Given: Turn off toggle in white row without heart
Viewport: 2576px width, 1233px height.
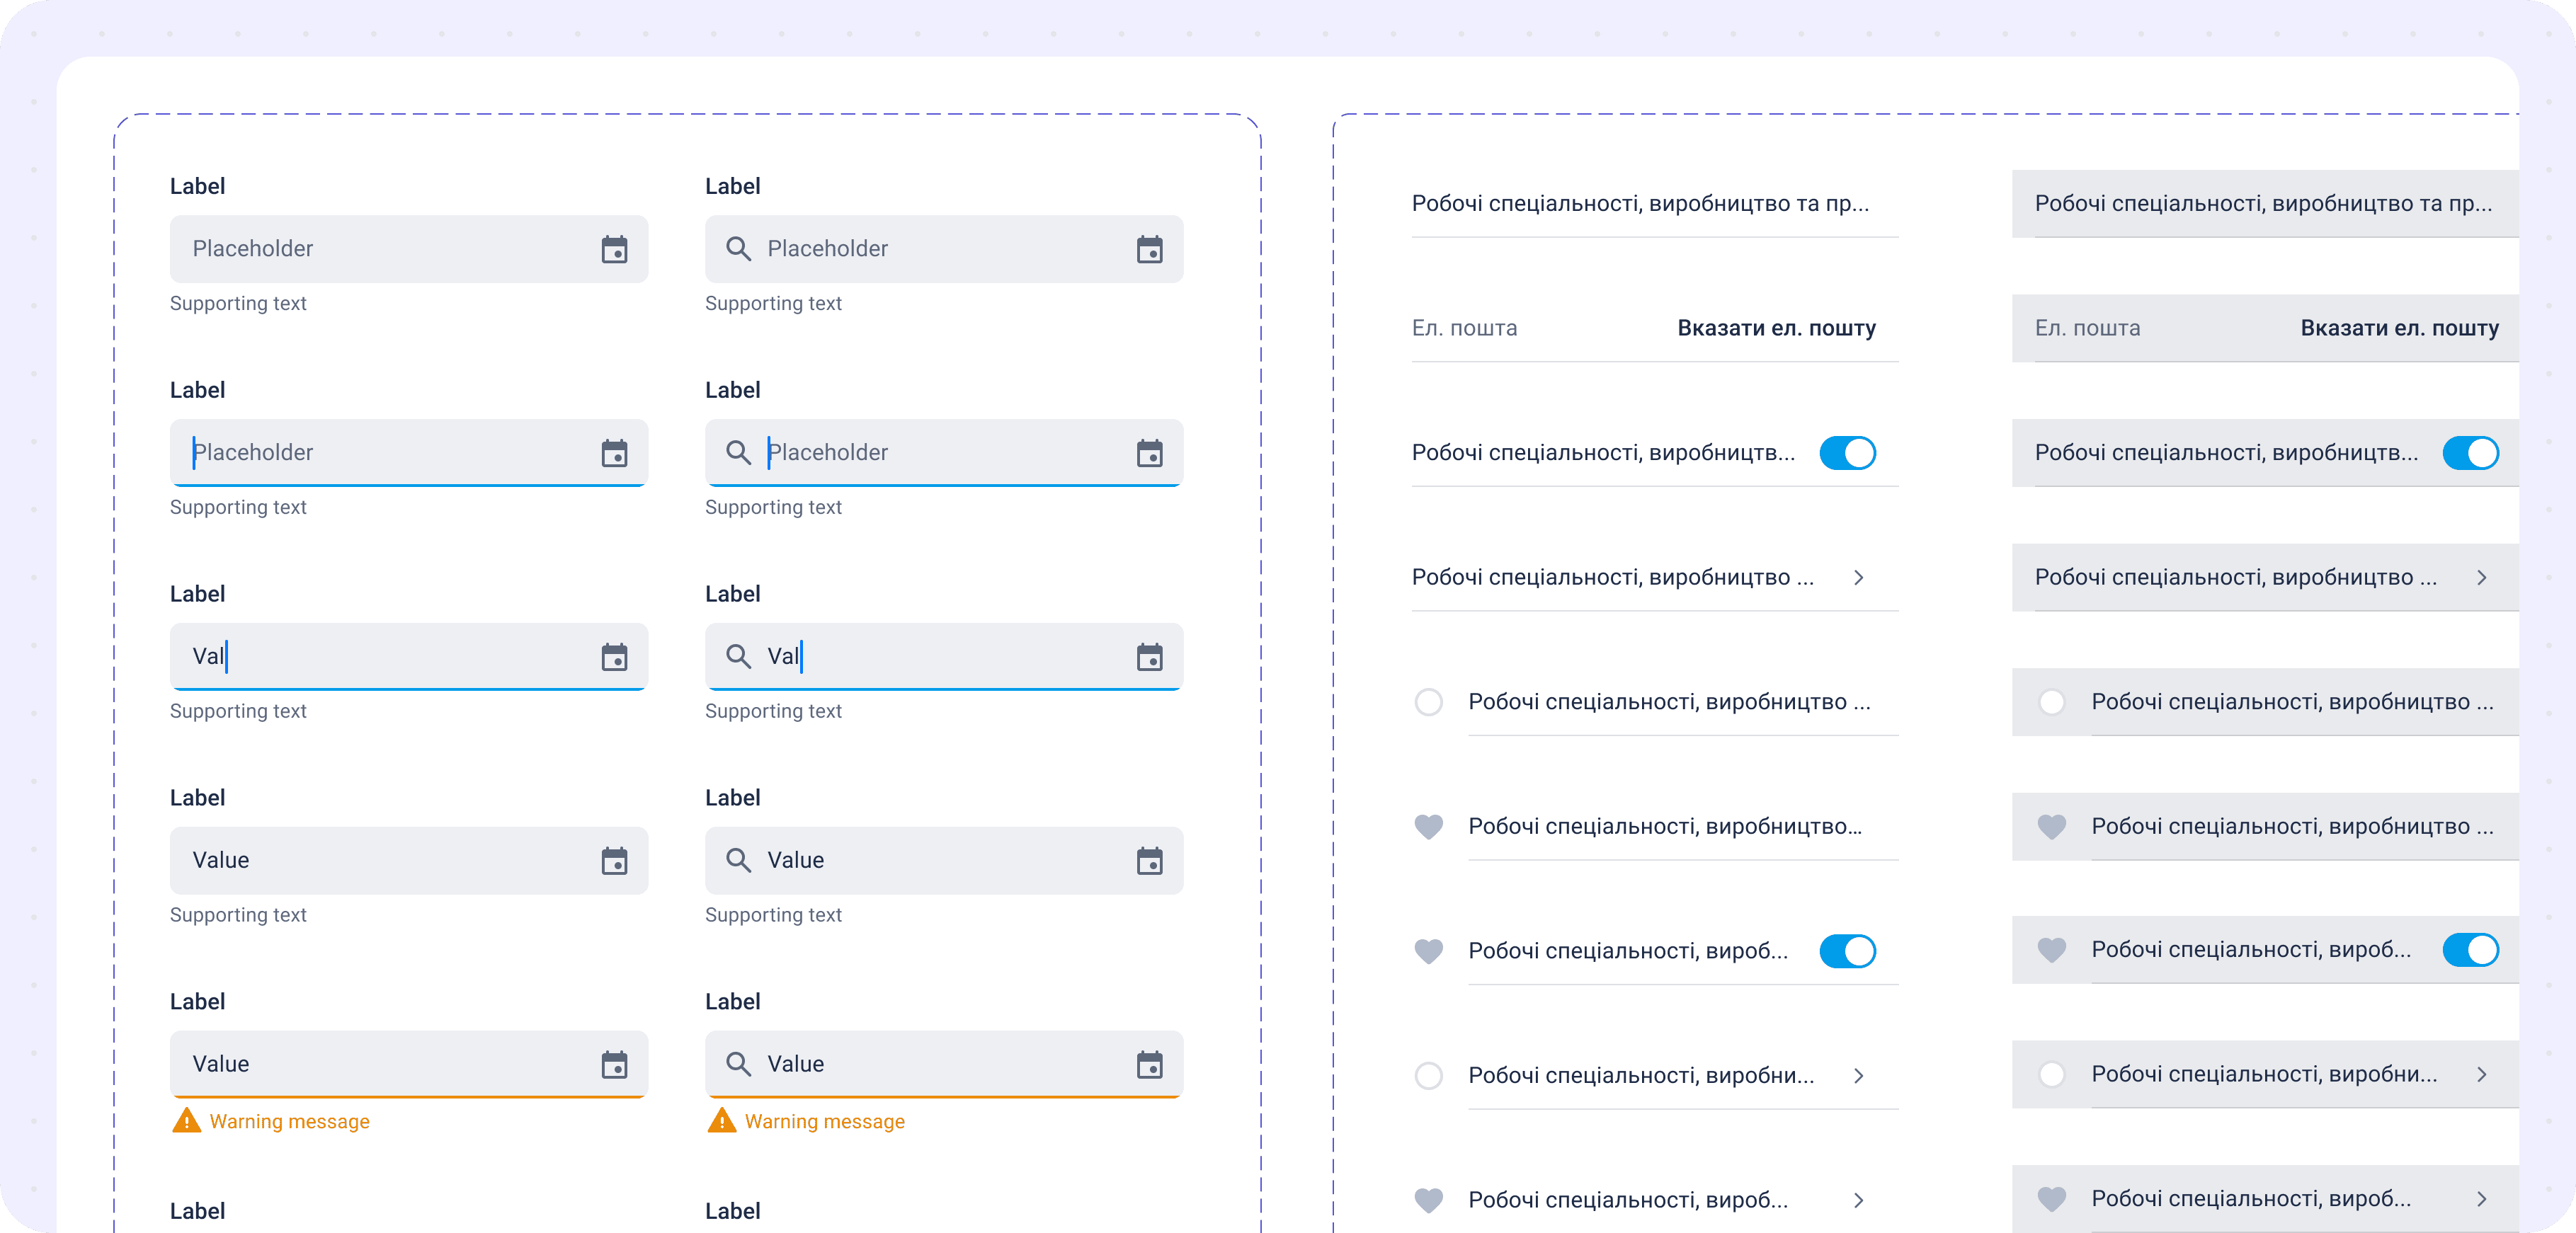Looking at the screenshot, I should 1847,453.
